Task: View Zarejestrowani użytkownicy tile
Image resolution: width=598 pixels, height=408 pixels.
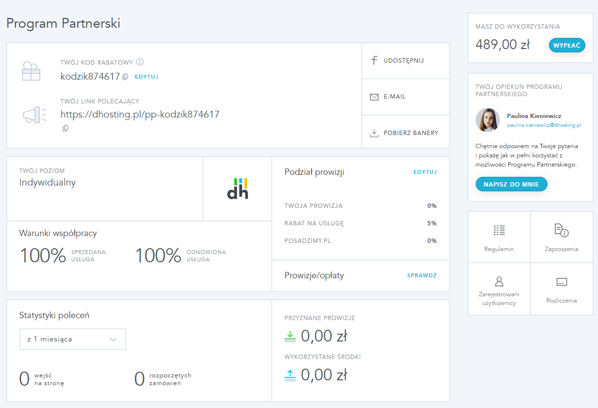Action: (x=499, y=289)
